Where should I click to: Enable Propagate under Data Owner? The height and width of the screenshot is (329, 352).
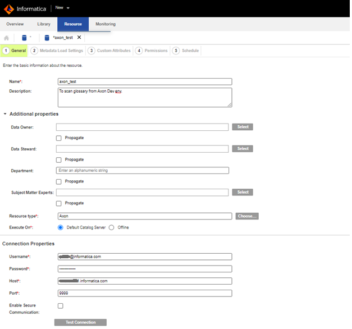(x=59, y=138)
